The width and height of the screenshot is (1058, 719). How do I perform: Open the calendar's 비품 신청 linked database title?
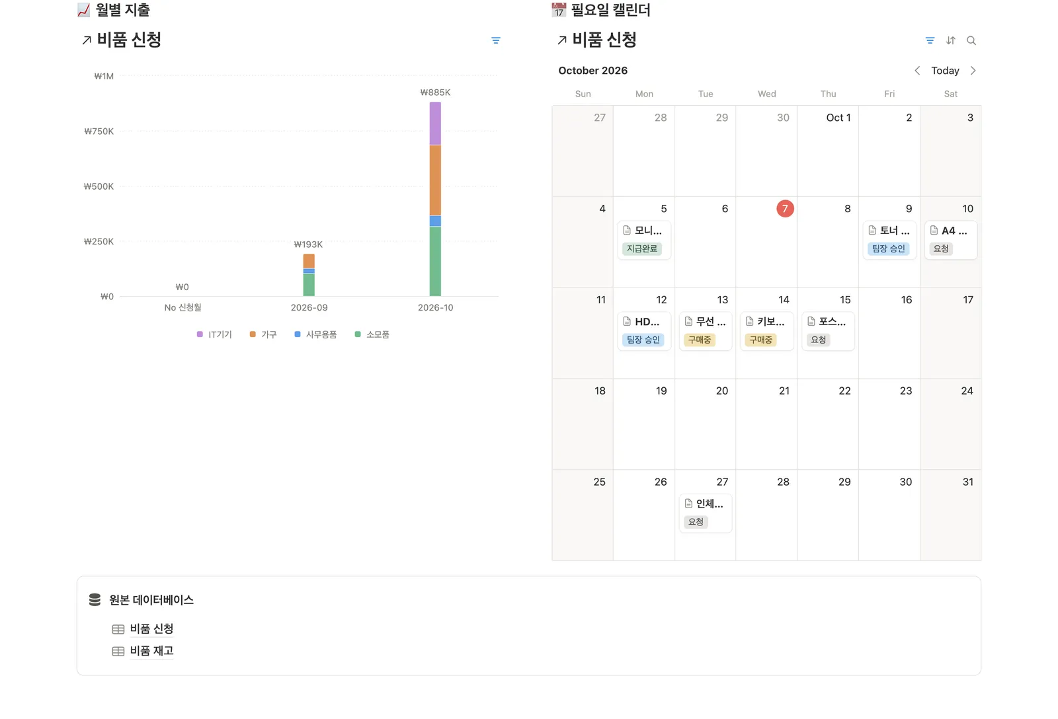[x=604, y=40]
